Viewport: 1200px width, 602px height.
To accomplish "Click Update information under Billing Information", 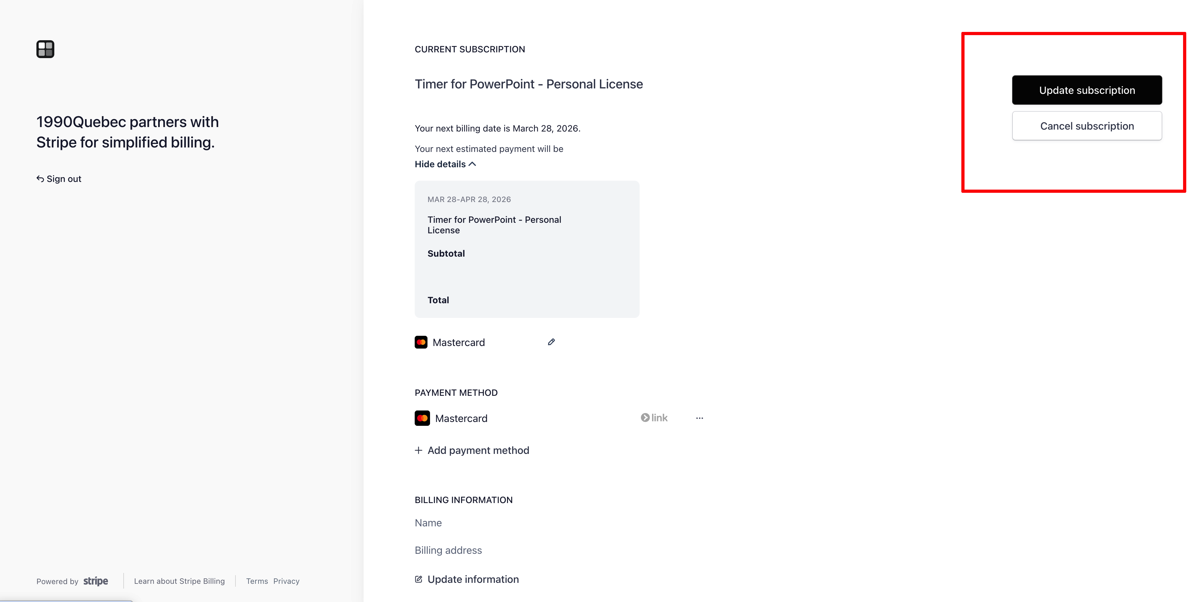I will (x=473, y=579).
